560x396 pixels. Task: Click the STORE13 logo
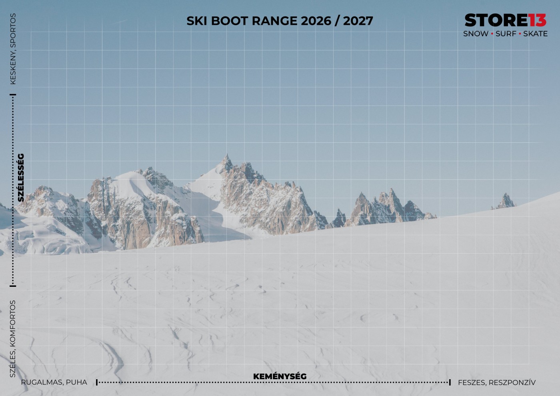[x=505, y=20]
